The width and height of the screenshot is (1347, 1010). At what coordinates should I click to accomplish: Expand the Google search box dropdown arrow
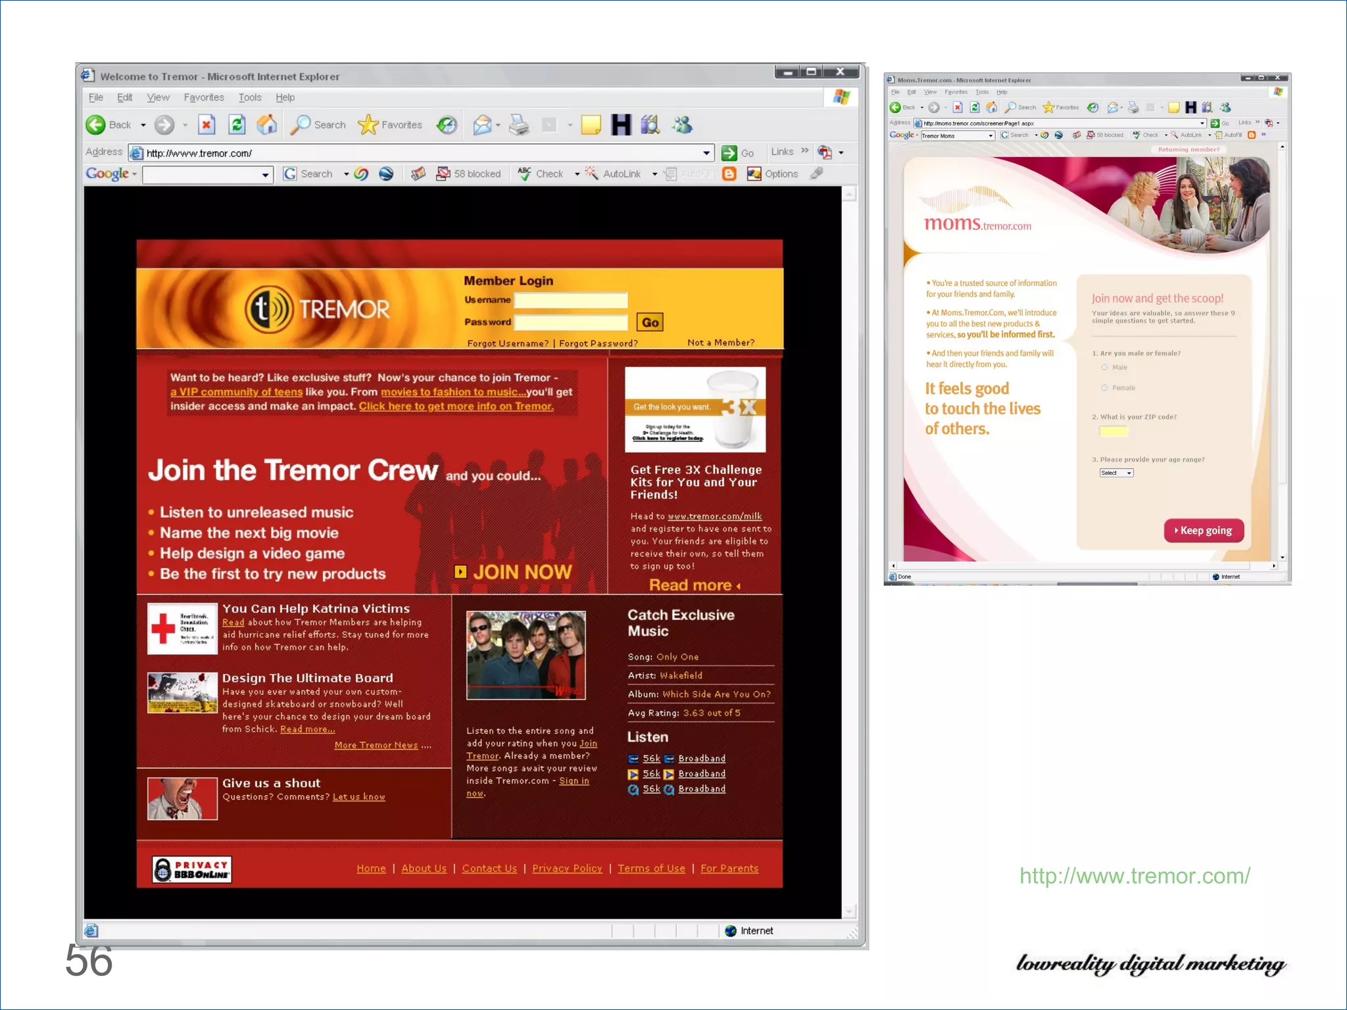265,174
